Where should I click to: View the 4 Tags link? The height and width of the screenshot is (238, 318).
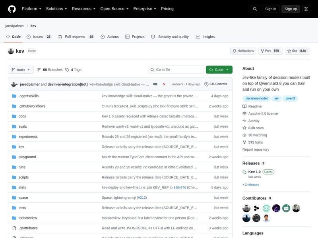[73, 70]
